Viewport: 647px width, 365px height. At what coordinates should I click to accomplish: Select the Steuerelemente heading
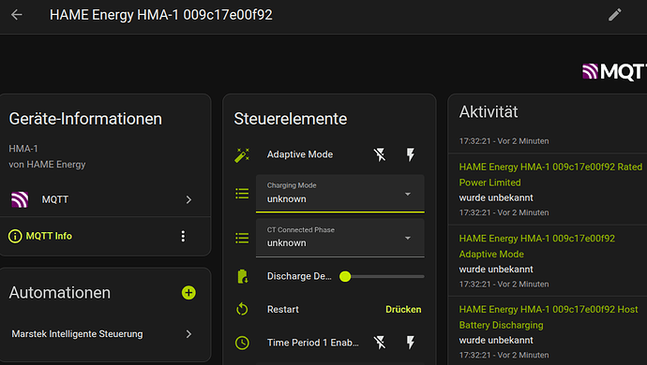pyautogui.click(x=291, y=119)
